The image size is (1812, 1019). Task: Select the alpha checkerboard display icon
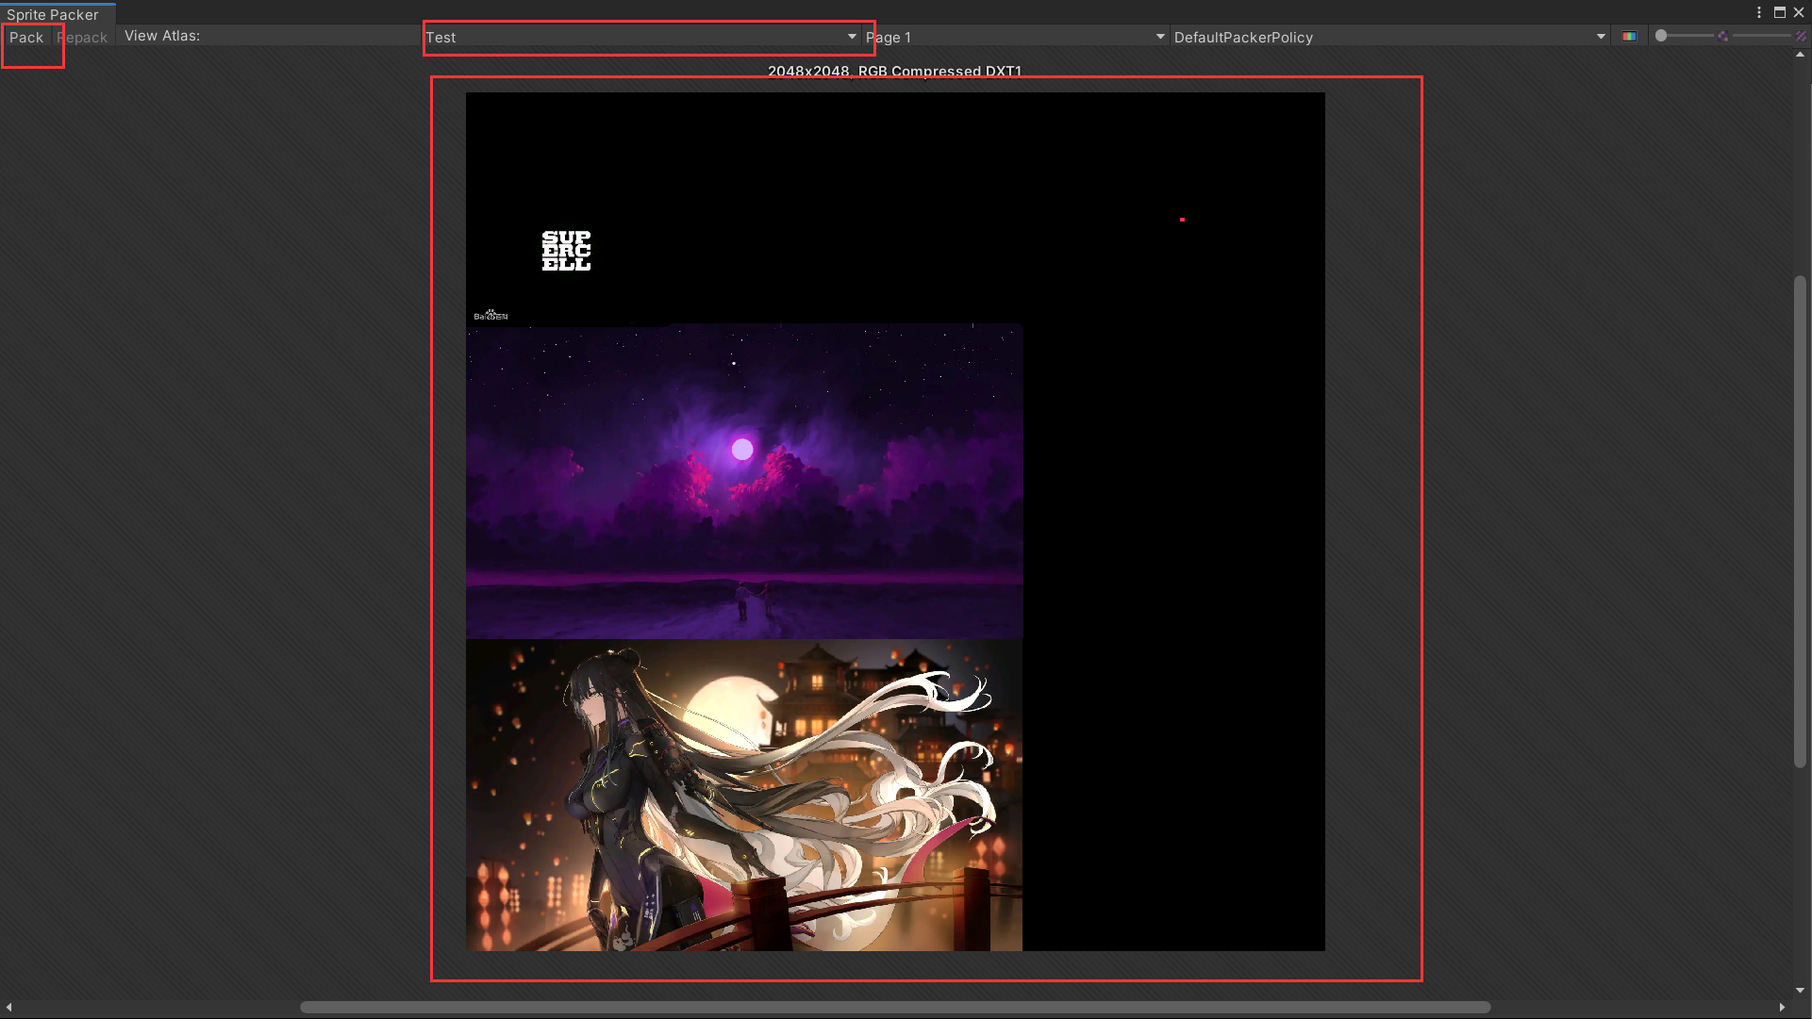pos(1803,36)
